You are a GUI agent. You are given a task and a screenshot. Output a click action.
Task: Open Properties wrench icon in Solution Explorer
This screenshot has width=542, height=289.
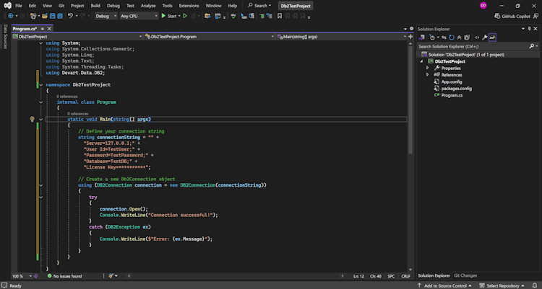(485, 36)
